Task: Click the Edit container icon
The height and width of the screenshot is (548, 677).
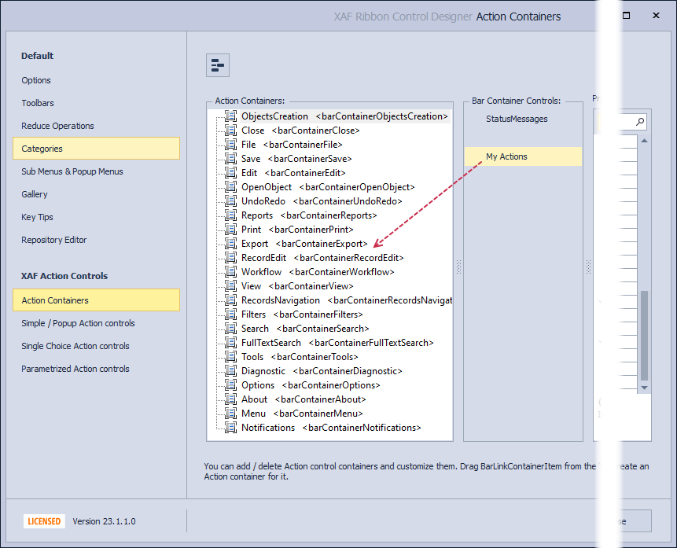Action: tap(231, 173)
